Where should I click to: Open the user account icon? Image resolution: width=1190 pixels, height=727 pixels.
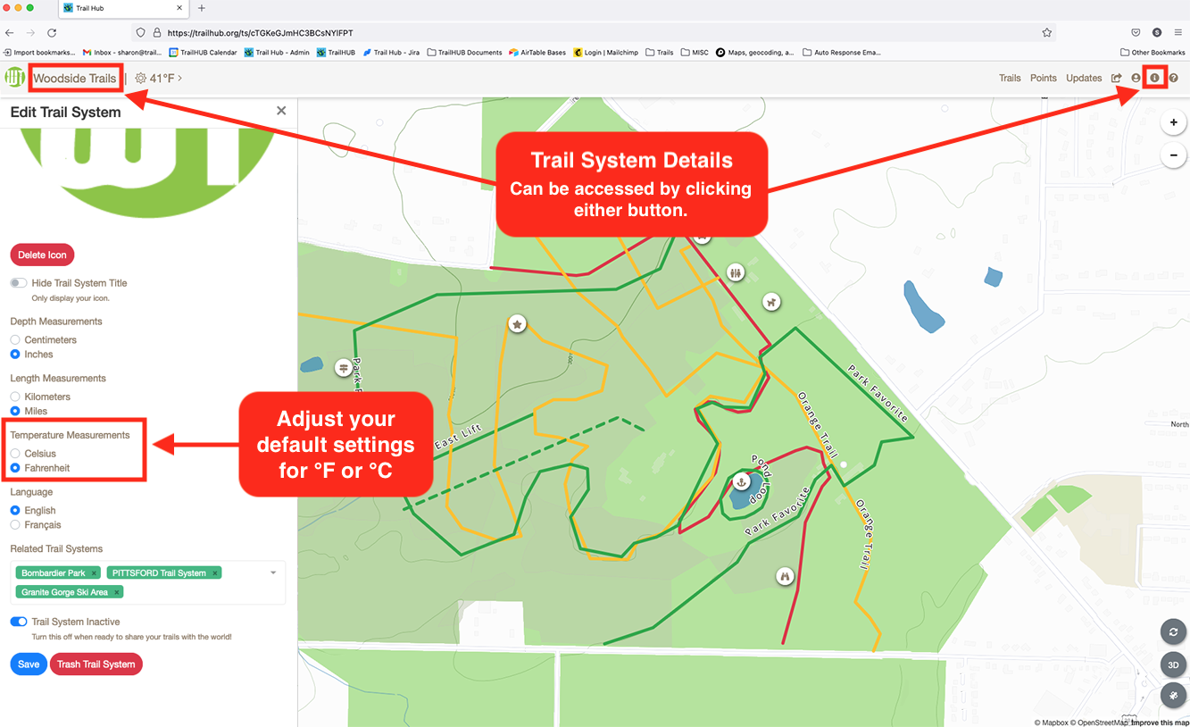click(x=1136, y=78)
